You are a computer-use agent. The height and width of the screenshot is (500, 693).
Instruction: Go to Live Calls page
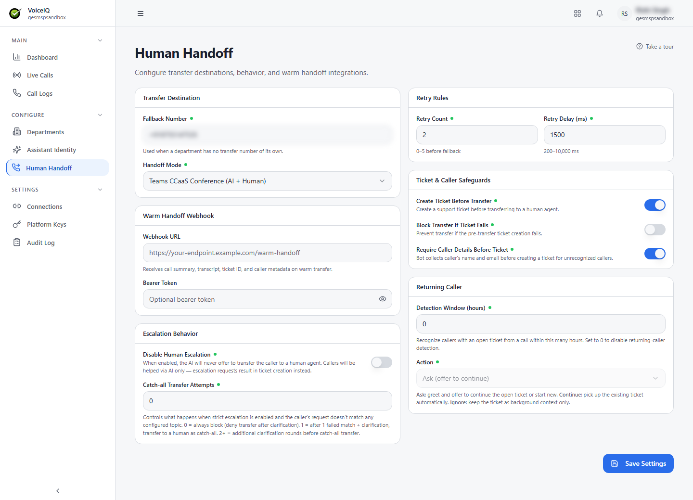(58, 75)
